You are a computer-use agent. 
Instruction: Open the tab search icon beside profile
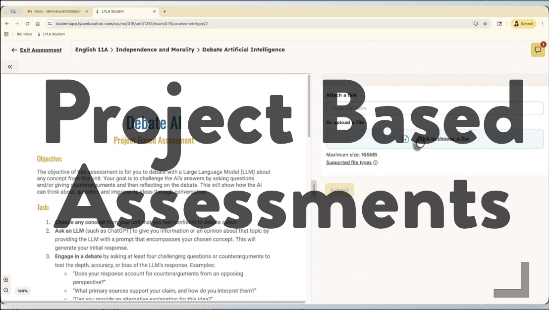pyautogui.click(x=499, y=24)
